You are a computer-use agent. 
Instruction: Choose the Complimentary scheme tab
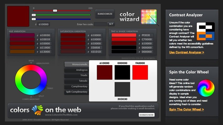tap(77, 86)
